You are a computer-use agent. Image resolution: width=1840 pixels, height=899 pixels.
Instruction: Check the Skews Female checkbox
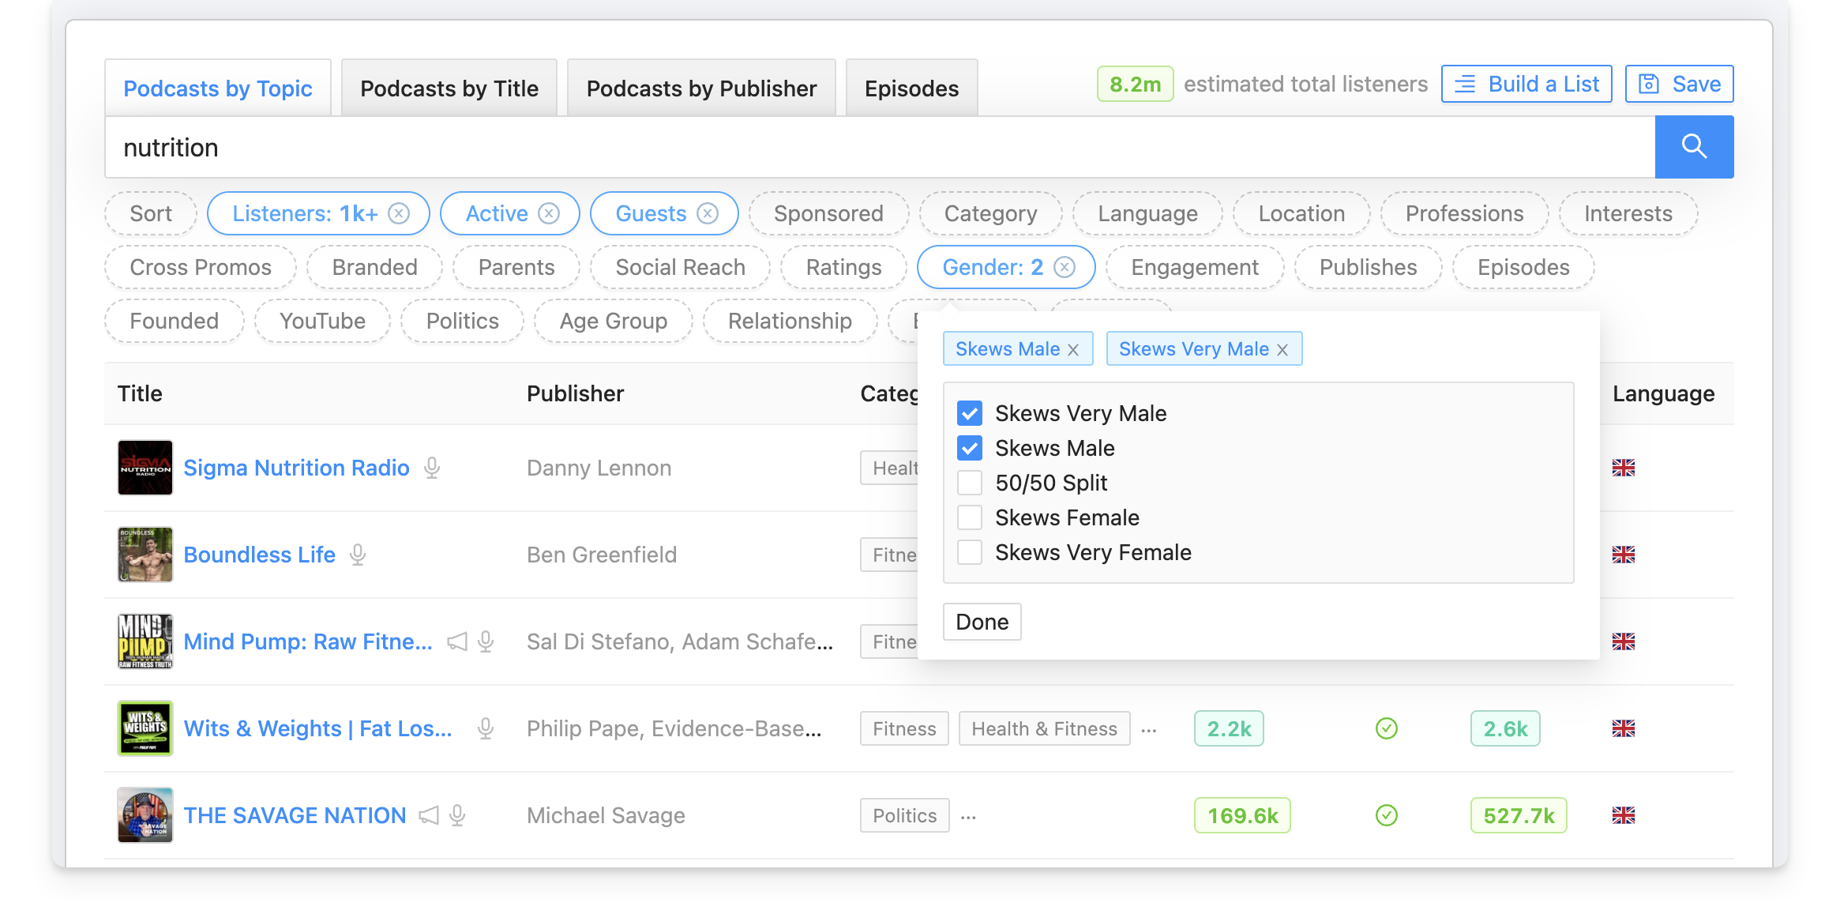(970, 517)
